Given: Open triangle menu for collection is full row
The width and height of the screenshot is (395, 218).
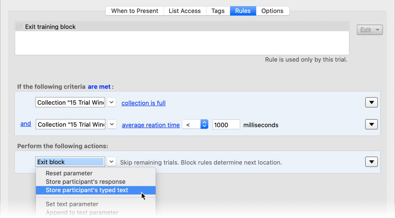Looking at the screenshot, I should click(371, 103).
